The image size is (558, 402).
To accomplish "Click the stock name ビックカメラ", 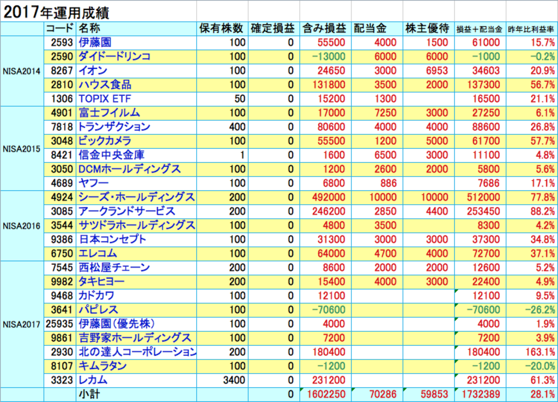I will [105, 141].
